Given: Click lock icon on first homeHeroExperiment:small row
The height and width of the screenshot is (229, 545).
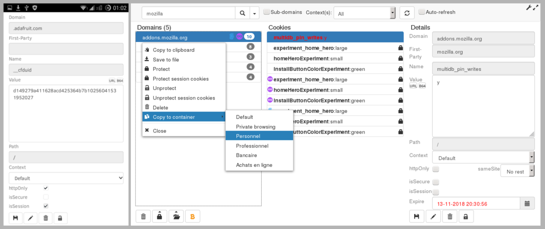Looking at the screenshot, I should pos(400,58).
